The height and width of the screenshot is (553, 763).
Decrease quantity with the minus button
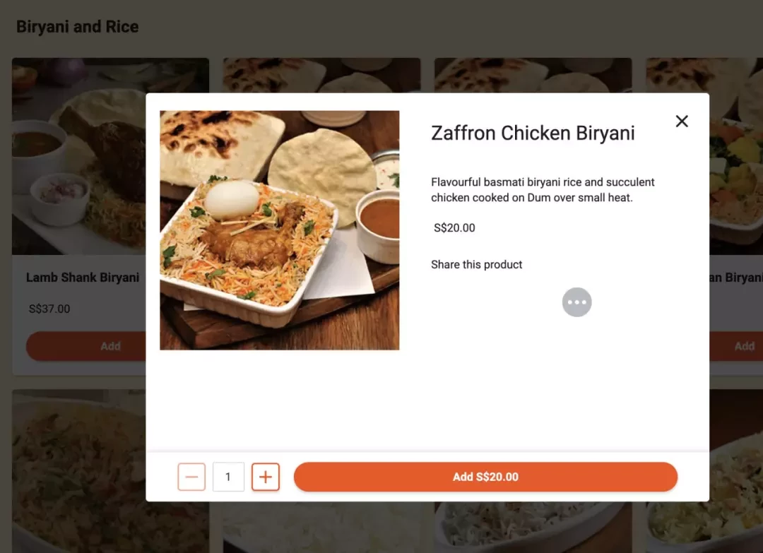click(x=191, y=477)
